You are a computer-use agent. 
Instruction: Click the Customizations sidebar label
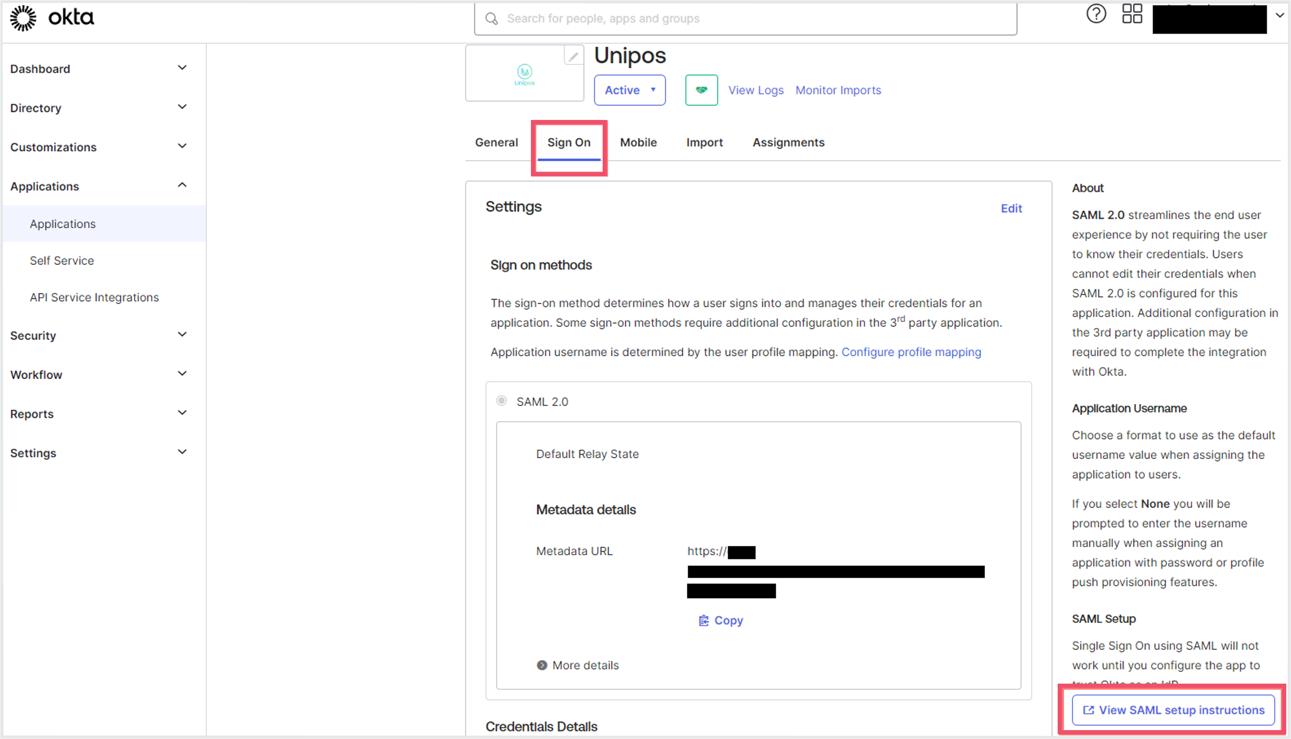(x=53, y=147)
